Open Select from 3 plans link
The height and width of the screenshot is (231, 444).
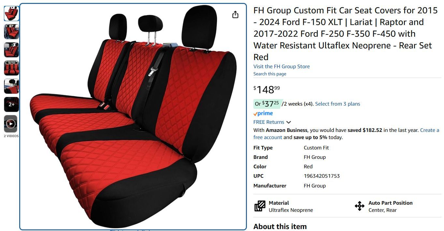(x=337, y=104)
